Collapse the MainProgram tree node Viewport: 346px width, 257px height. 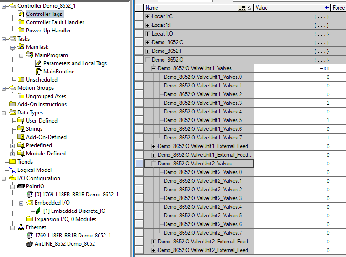pos(21,56)
